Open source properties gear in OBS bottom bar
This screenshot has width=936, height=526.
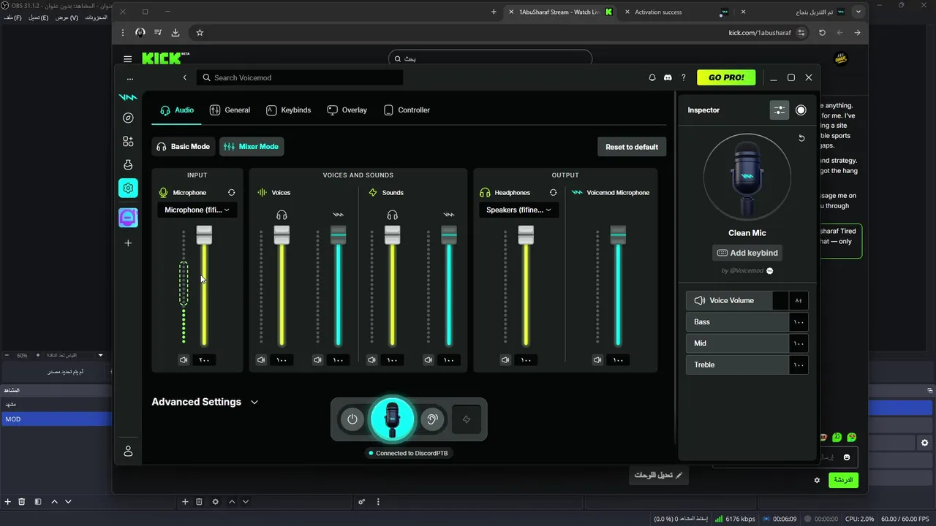coord(215,502)
